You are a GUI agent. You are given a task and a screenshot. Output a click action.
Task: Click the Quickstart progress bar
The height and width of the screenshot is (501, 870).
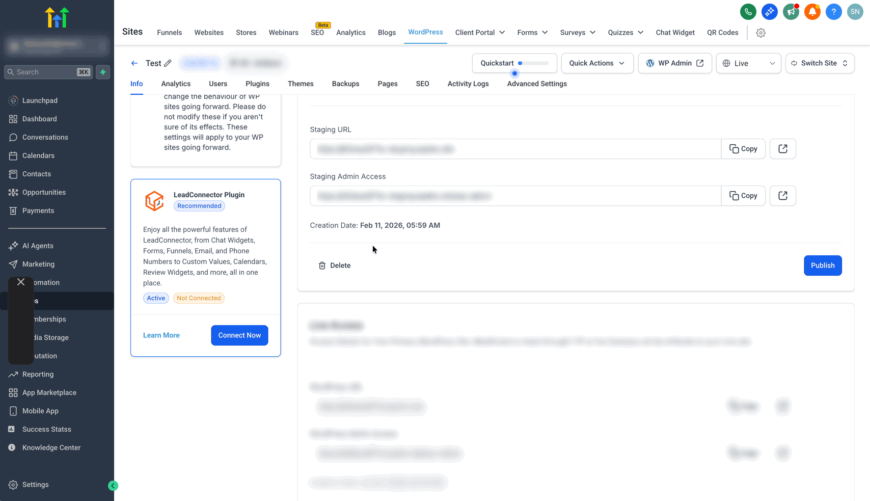pyautogui.click(x=533, y=63)
